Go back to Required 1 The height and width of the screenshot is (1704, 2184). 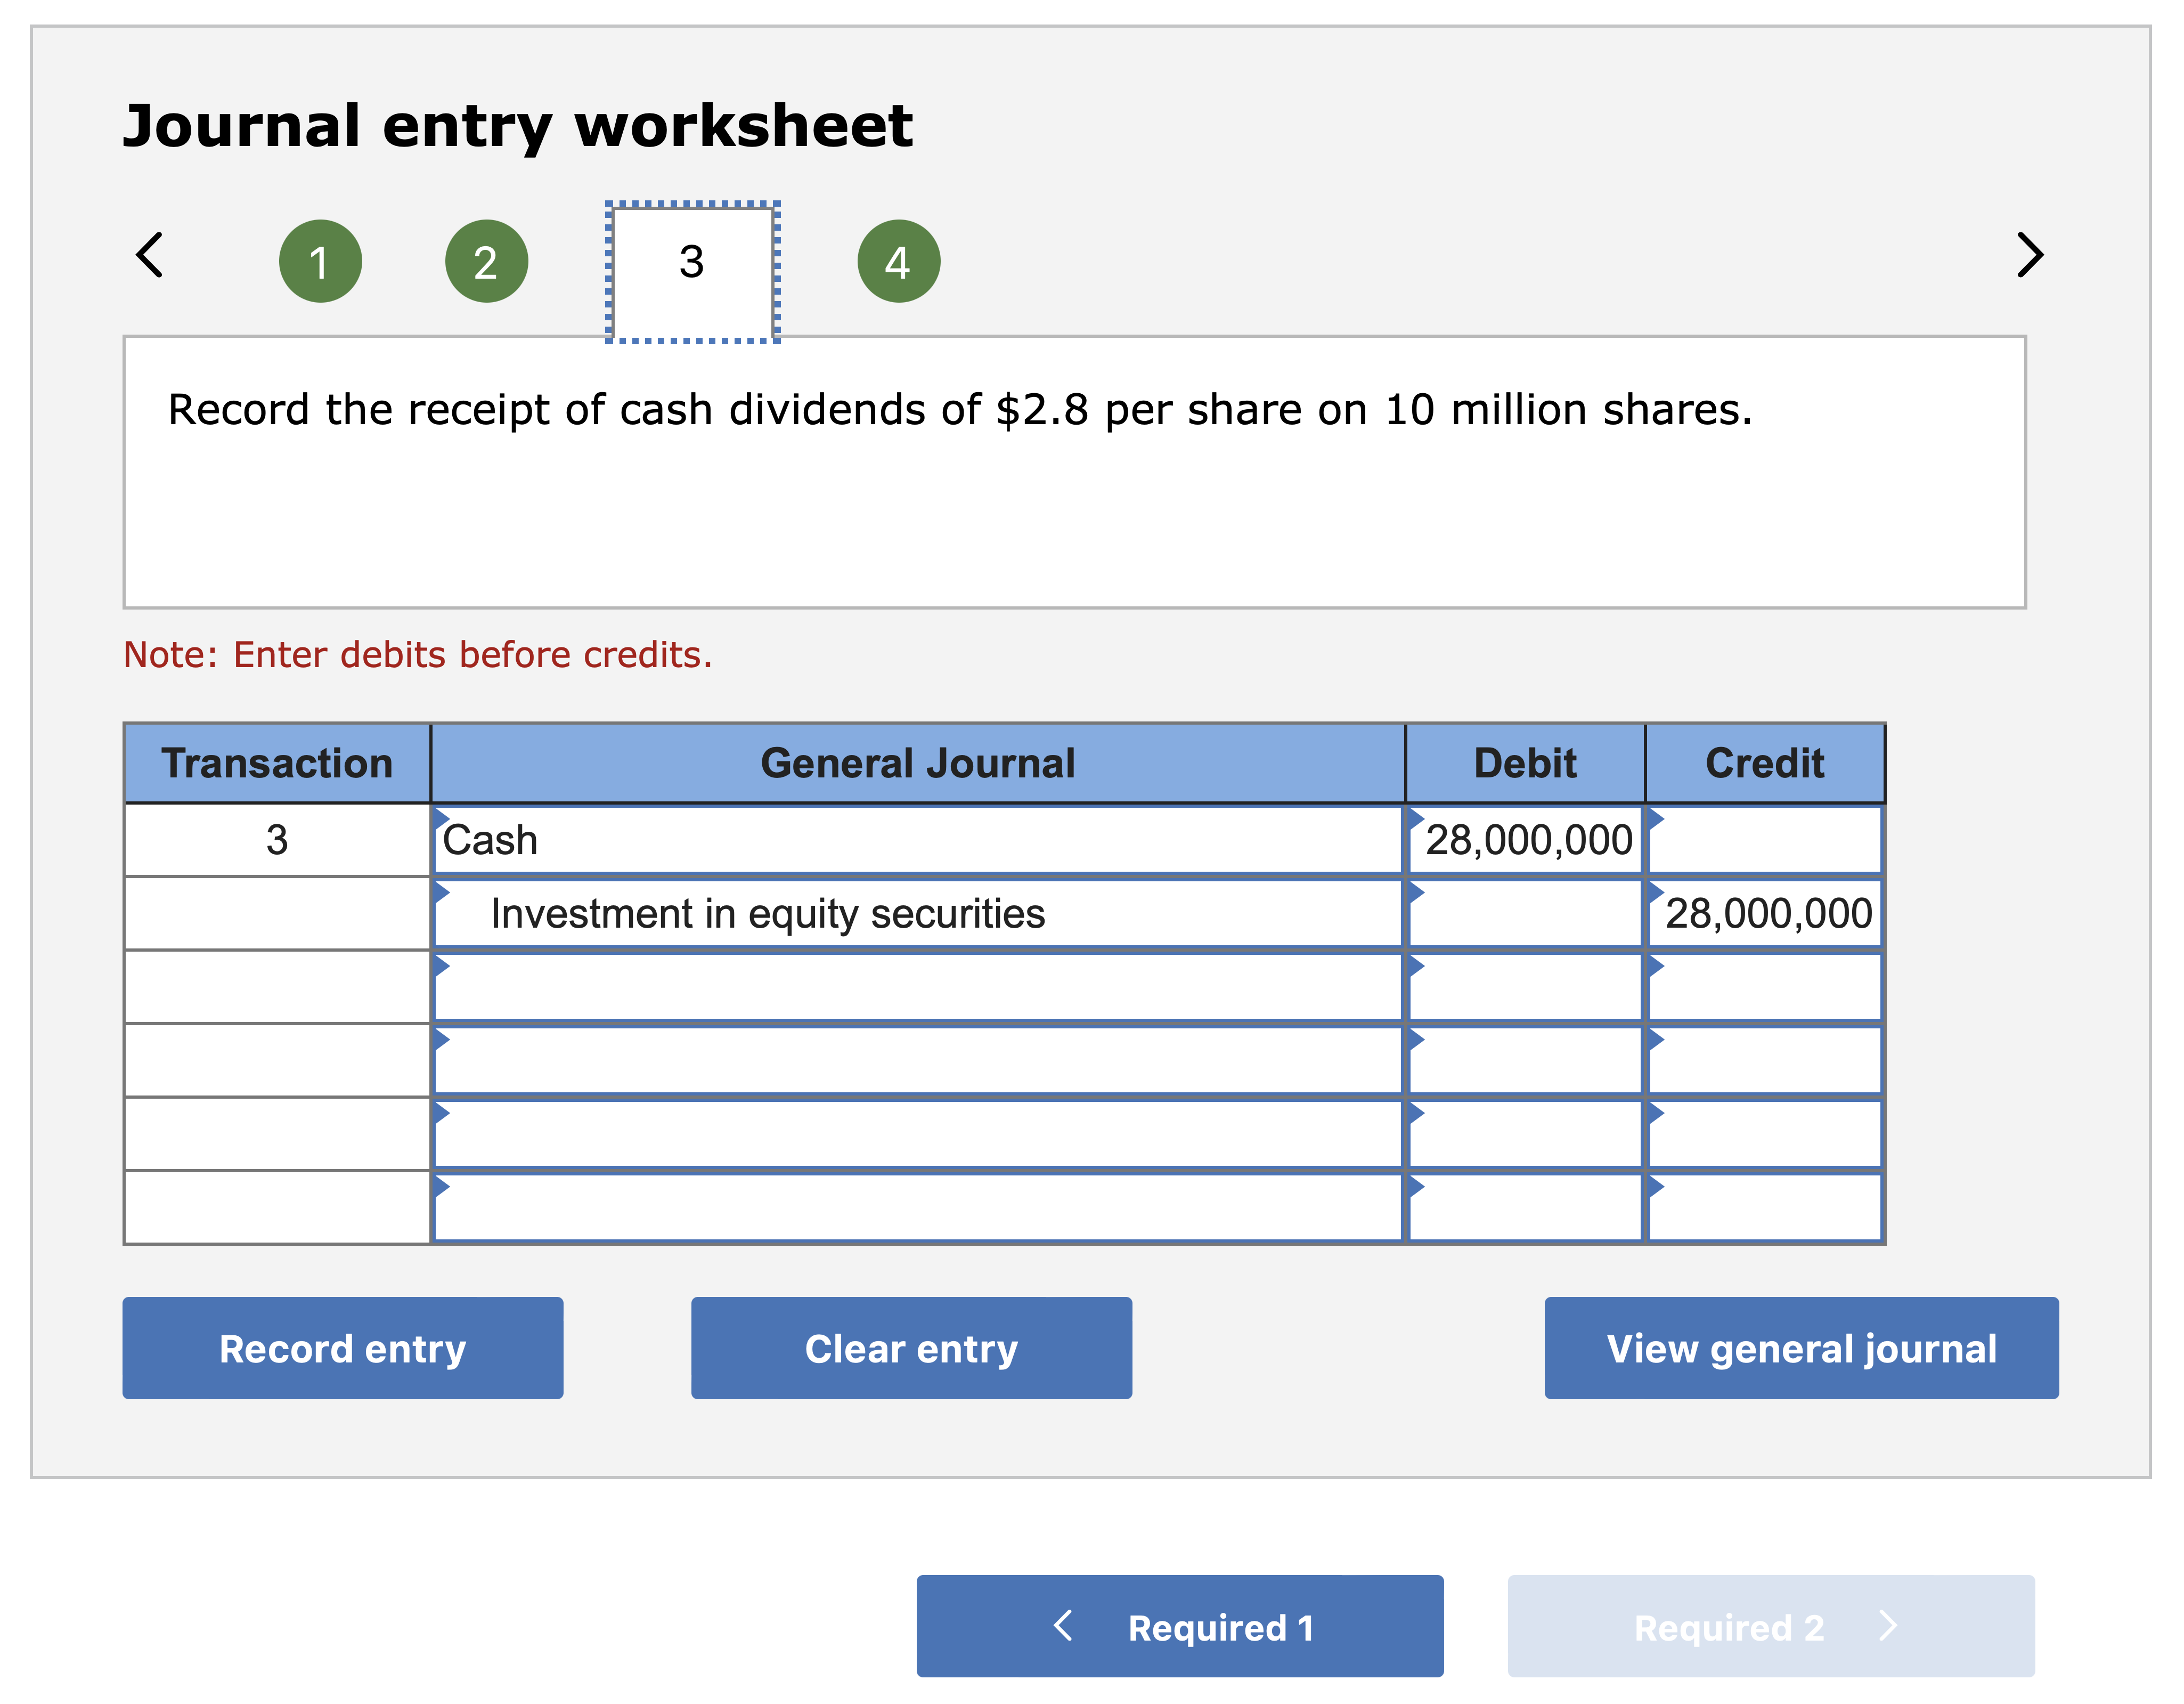click(x=1180, y=1626)
